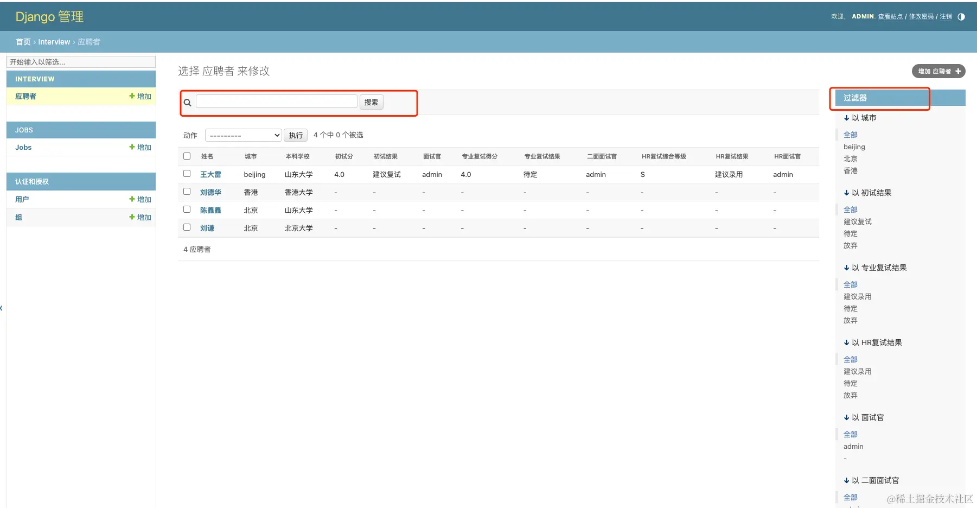Filter city by 北京 in the filter panel
The height and width of the screenshot is (508, 977).
[851, 158]
